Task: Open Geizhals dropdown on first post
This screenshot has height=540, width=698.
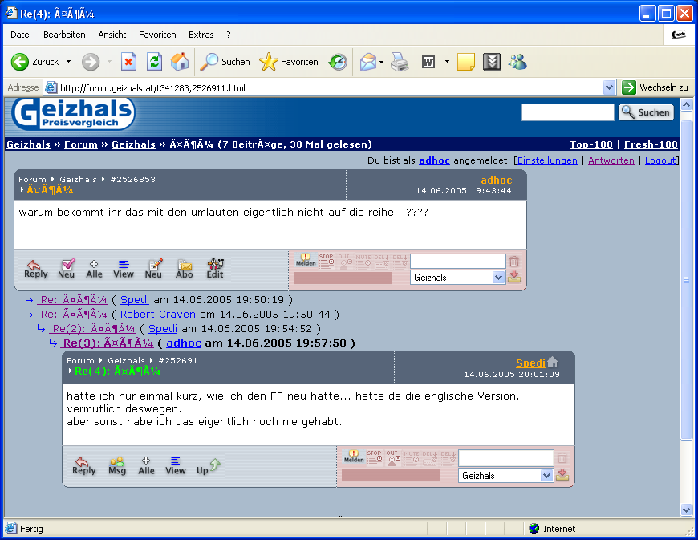Action: click(x=457, y=278)
